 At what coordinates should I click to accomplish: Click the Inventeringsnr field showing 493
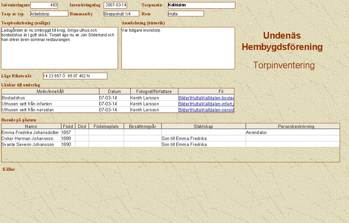tap(44, 5)
